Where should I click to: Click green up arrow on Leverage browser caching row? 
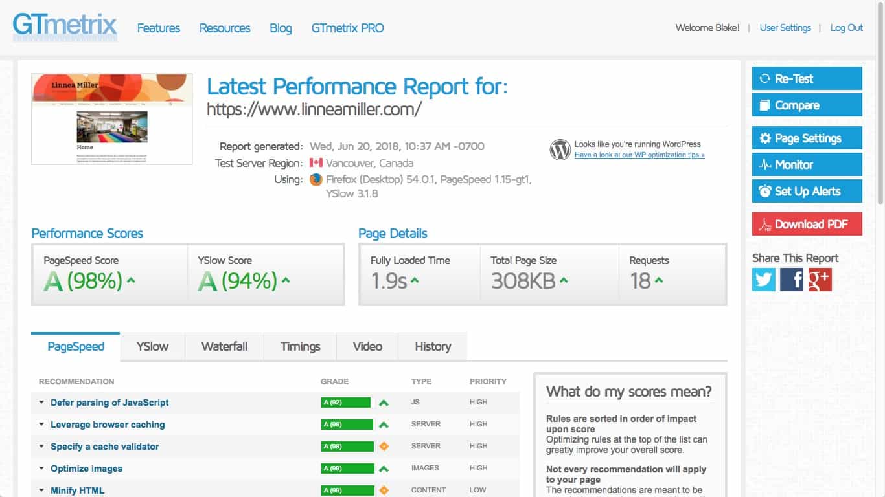coord(384,425)
